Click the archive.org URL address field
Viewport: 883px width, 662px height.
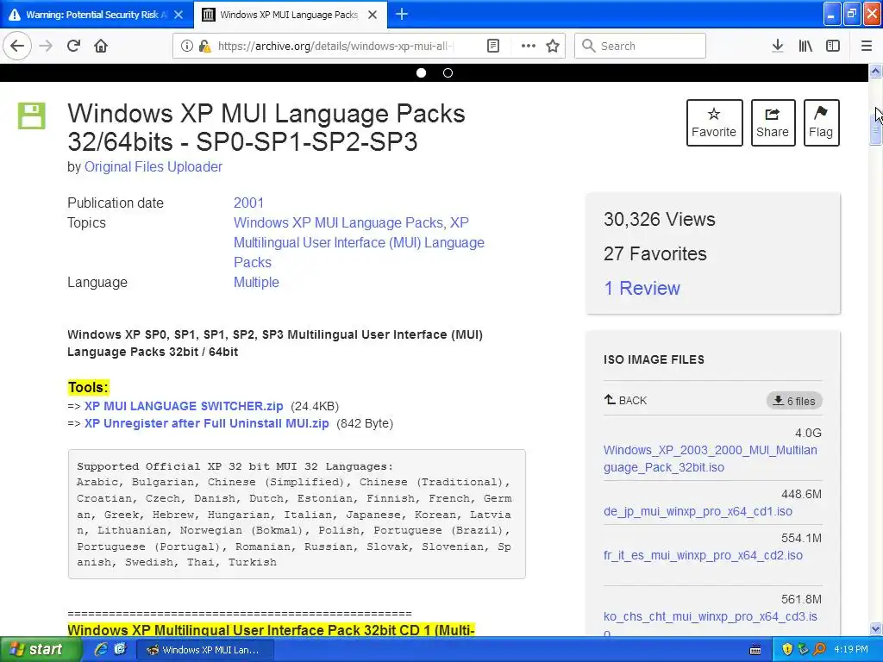pyautogui.click(x=335, y=46)
